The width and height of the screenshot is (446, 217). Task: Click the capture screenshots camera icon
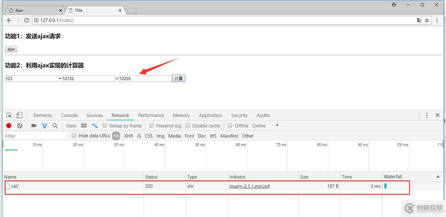(x=34, y=126)
